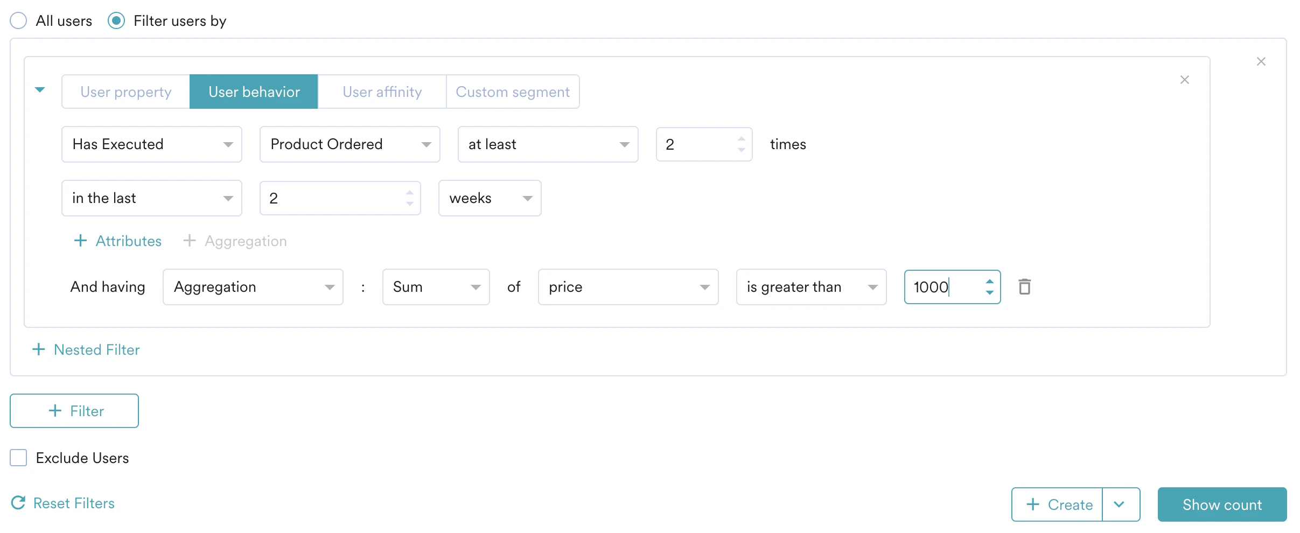Click the refresh icon beside Reset Filters

coord(19,503)
